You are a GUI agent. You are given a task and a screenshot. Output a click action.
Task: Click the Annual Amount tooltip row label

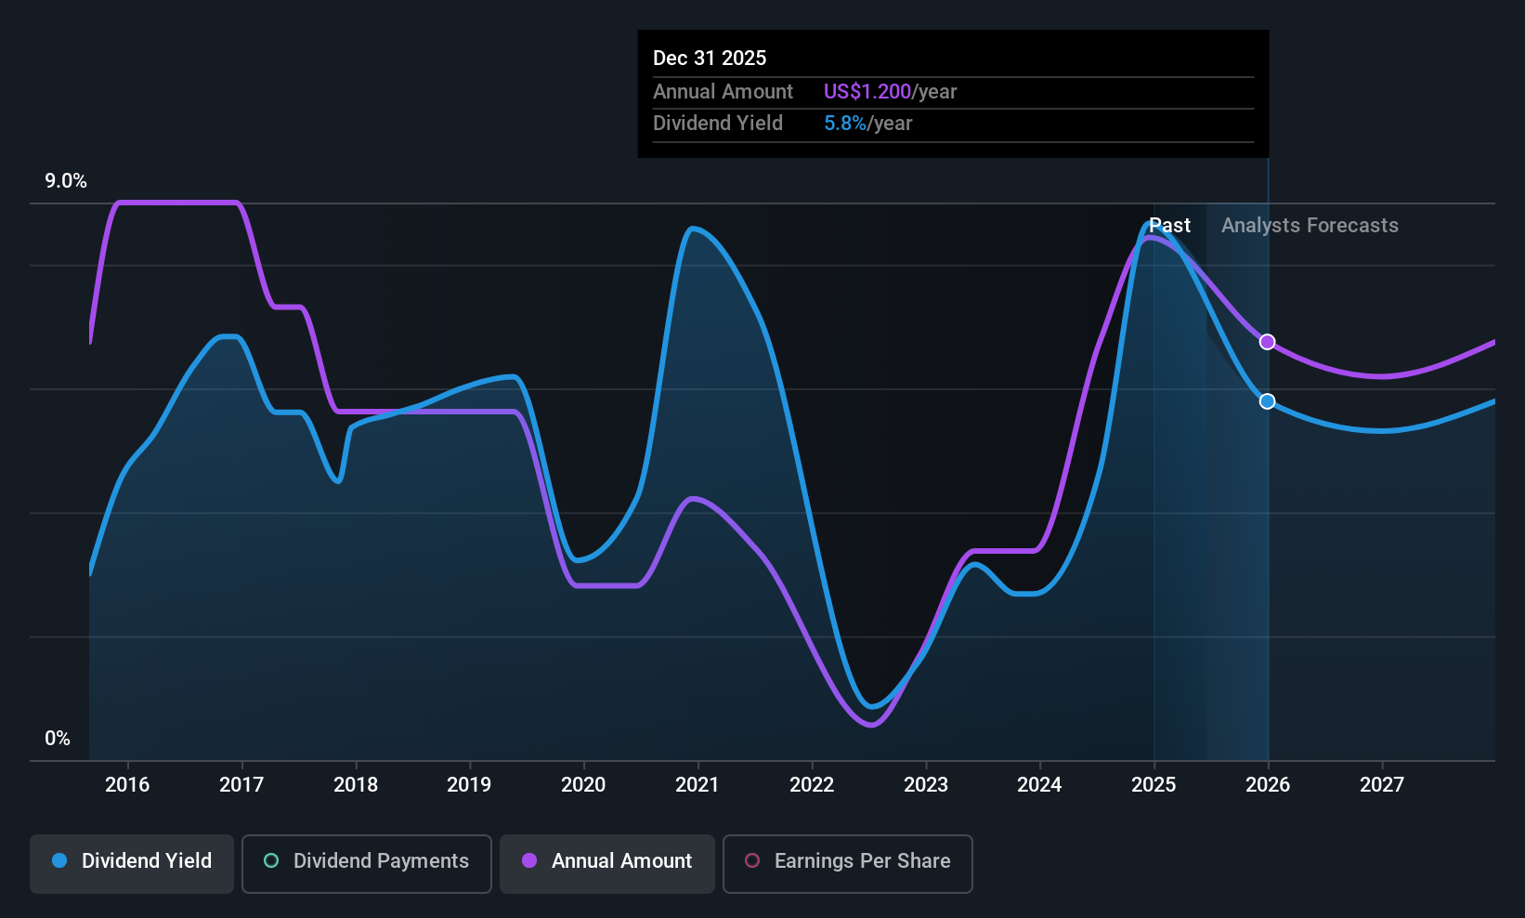723,92
